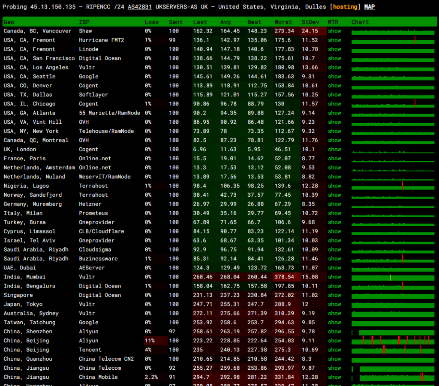Sort by Geo column header
This screenshot has width=439, height=386.
coord(9,22)
